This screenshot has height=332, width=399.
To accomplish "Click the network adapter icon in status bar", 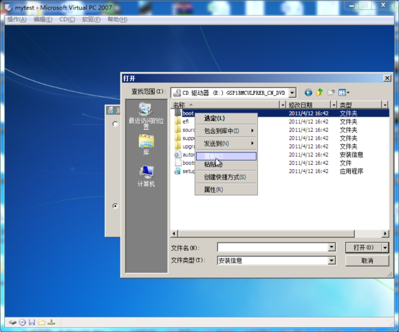I will click(52, 322).
